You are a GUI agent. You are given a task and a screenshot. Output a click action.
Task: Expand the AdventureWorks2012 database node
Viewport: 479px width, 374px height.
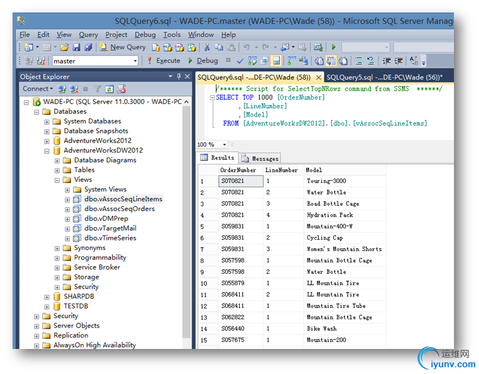point(47,141)
